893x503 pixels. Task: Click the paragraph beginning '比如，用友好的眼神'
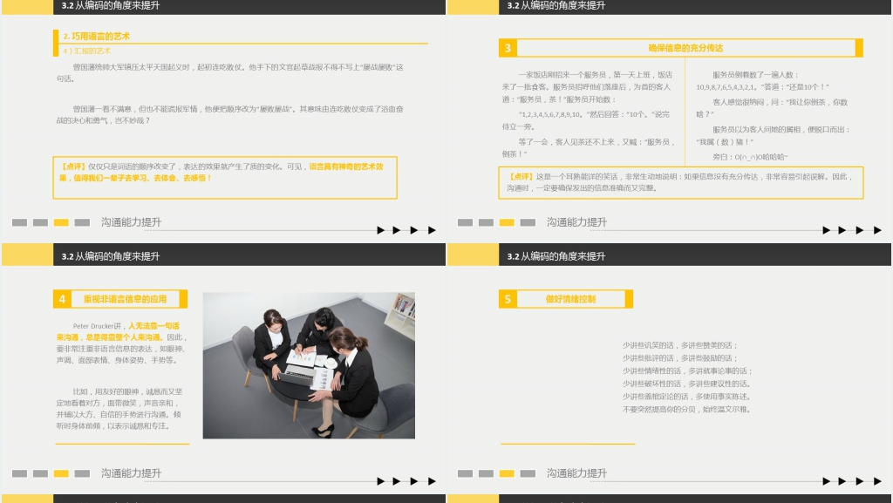point(119,409)
